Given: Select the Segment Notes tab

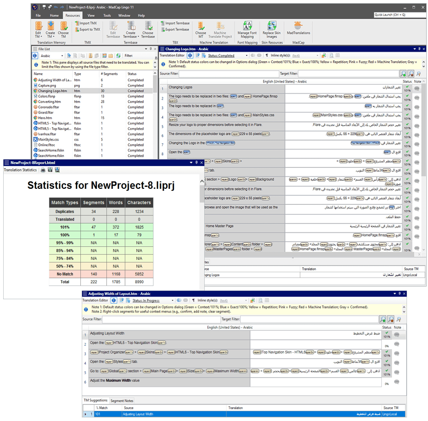Looking at the screenshot, I should pyautogui.click(x=122, y=401).
